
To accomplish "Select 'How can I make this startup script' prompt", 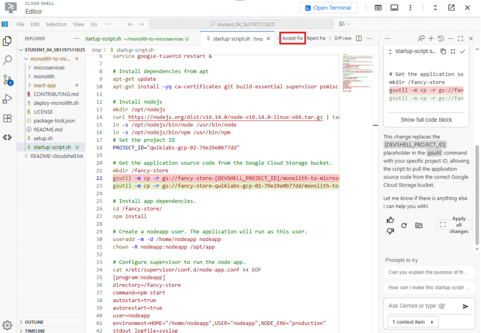I will 429,287.
